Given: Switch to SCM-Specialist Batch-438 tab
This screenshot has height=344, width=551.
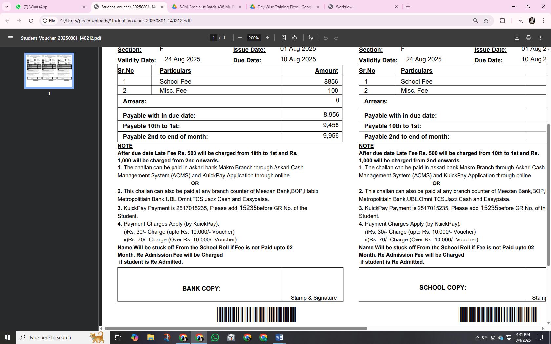Looking at the screenshot, I should 207,7.
